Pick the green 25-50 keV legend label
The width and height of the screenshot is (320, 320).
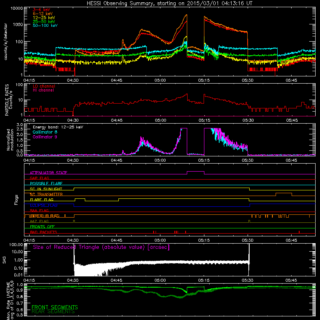tap(44, 22)
